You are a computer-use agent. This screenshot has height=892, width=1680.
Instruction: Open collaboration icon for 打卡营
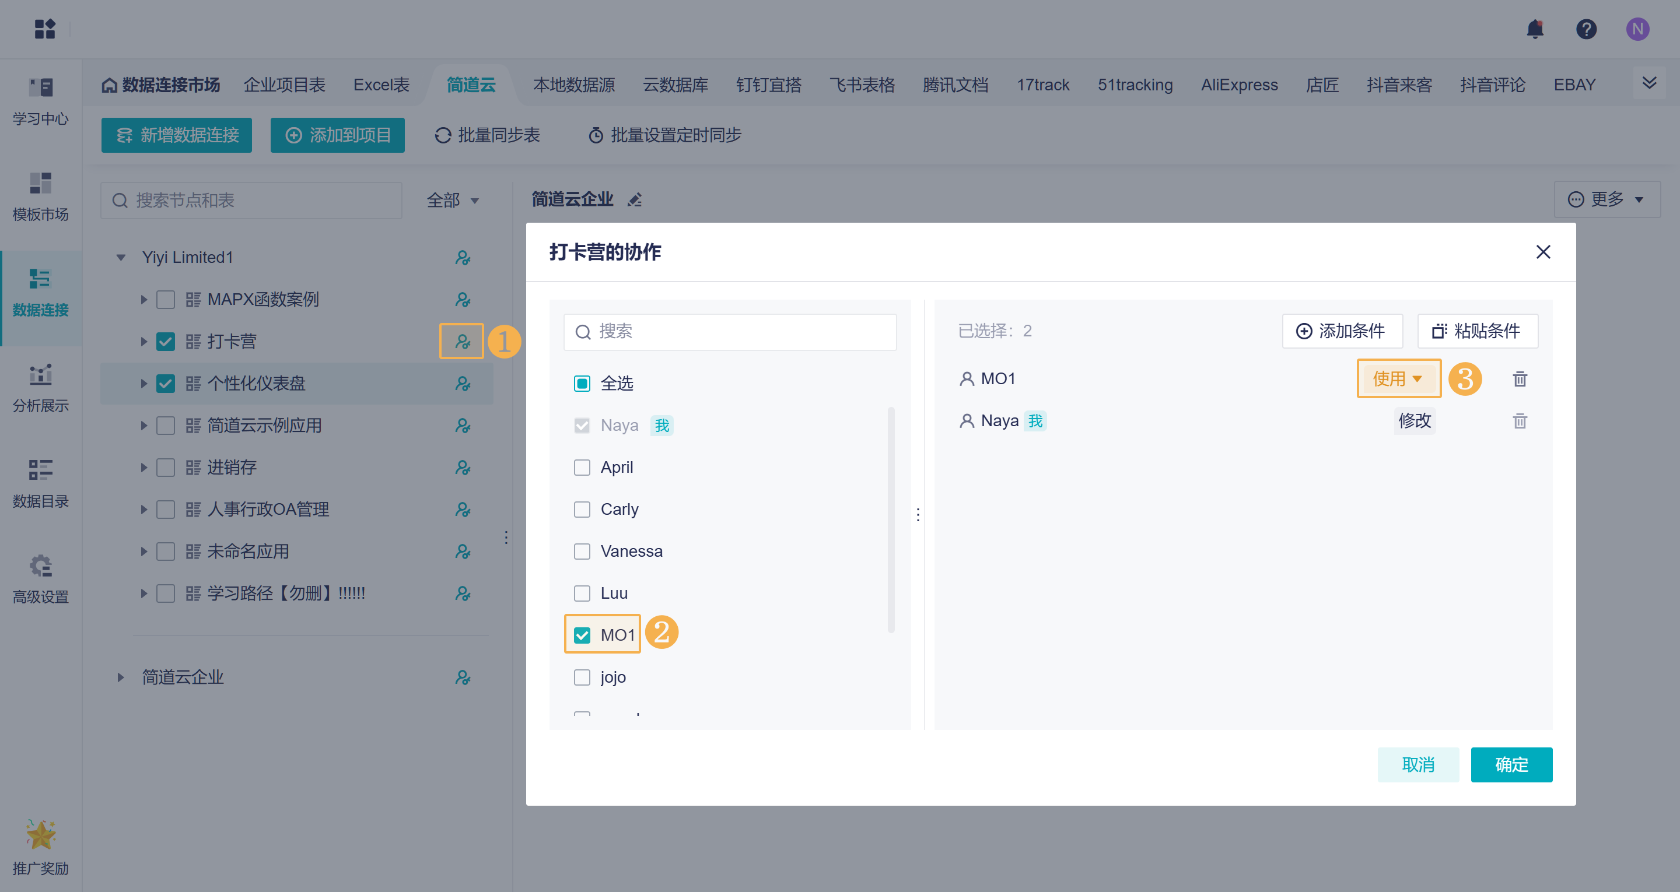(462, 341)
